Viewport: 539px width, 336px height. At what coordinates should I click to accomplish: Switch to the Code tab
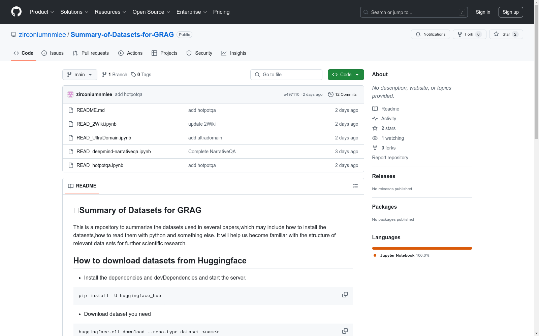coord(24,53)
